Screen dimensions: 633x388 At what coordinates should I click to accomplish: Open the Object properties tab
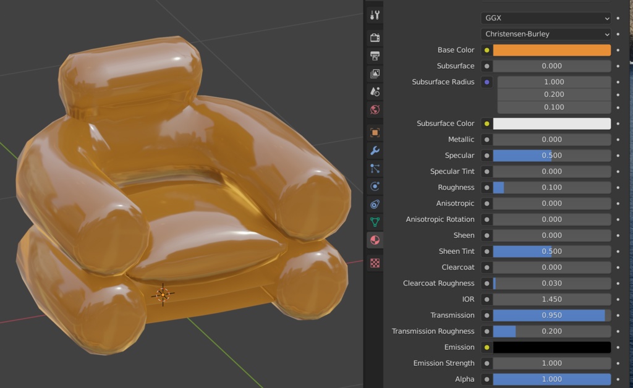(375, 132)
